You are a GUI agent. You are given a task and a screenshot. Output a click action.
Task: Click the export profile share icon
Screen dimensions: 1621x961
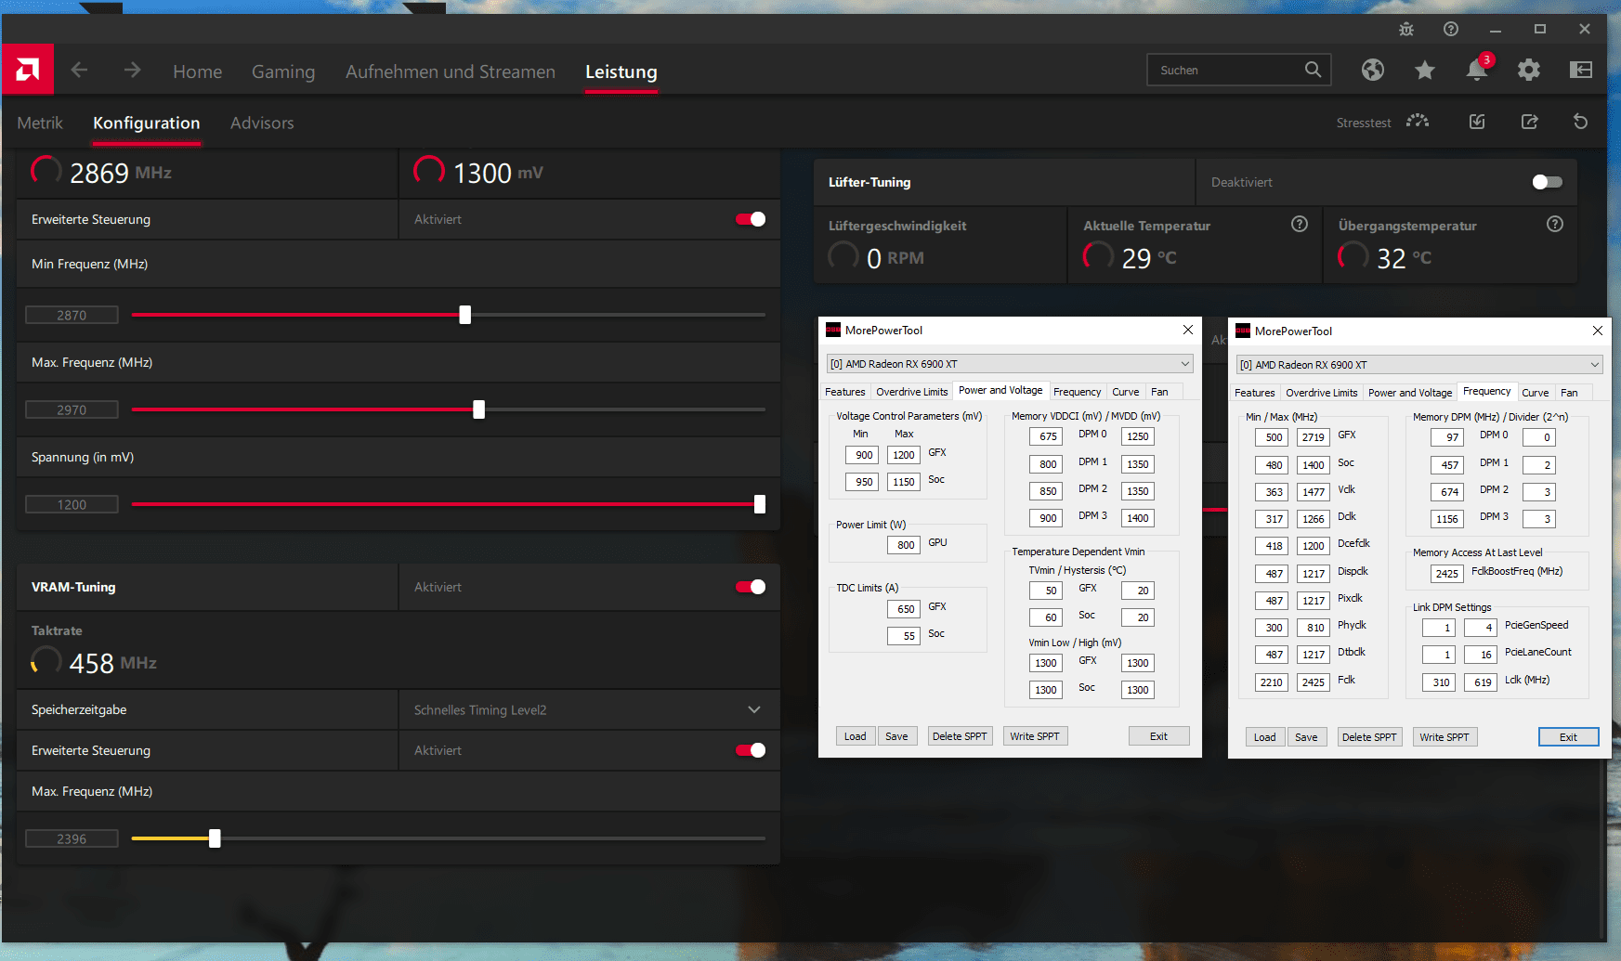(x=1529, y=122)
